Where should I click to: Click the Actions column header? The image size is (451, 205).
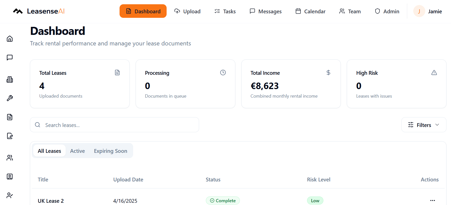pyautogui.click(x=430, y=179)
